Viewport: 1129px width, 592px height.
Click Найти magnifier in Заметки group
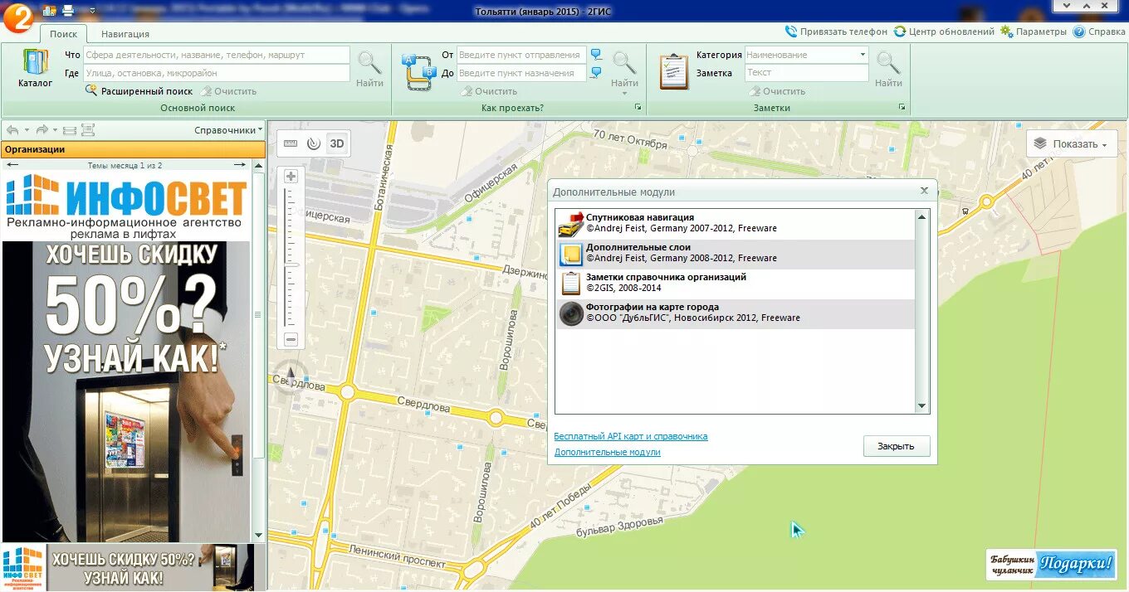tap(888, 69)
